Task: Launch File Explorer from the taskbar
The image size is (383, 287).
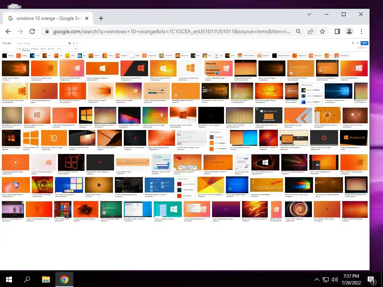Action: coord(46,280)
